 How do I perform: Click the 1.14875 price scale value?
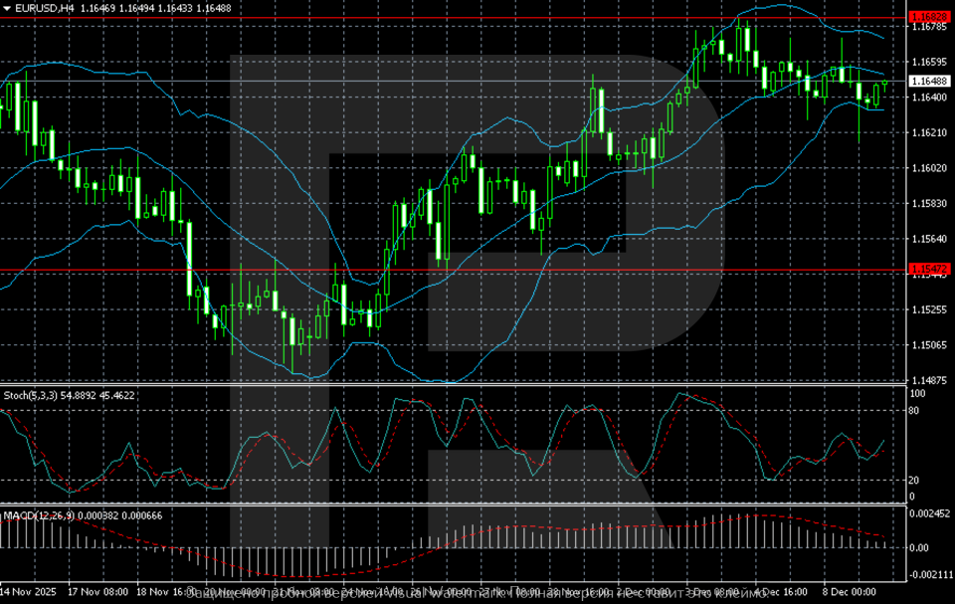pos(927,380)
